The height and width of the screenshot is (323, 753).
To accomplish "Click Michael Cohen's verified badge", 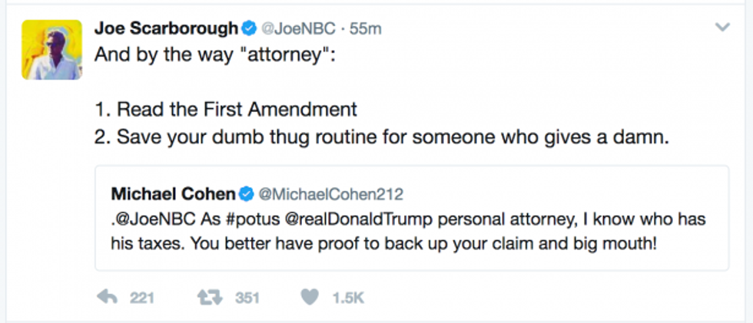I will (x=246, y=193).
